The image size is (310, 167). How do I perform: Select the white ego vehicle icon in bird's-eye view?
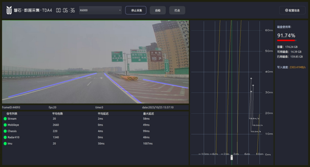[232, 158]
